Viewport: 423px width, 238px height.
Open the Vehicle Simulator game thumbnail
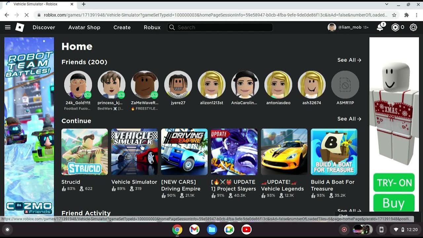click(135, 152)
